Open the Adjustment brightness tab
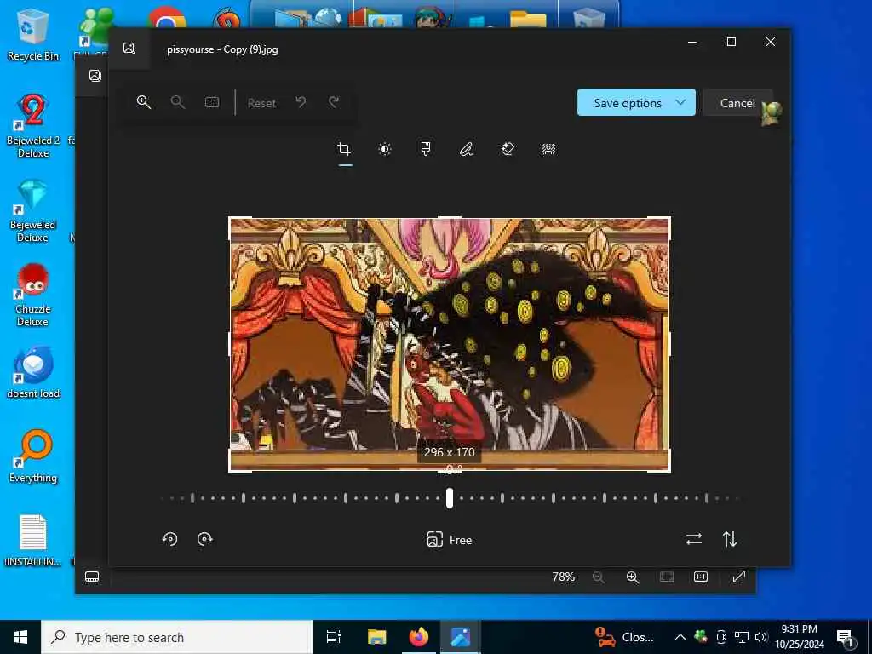 (x=385, y=148)
